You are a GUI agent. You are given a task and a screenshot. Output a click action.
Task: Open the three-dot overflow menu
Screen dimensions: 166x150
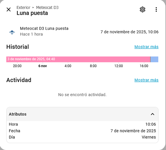pos(156,10)
